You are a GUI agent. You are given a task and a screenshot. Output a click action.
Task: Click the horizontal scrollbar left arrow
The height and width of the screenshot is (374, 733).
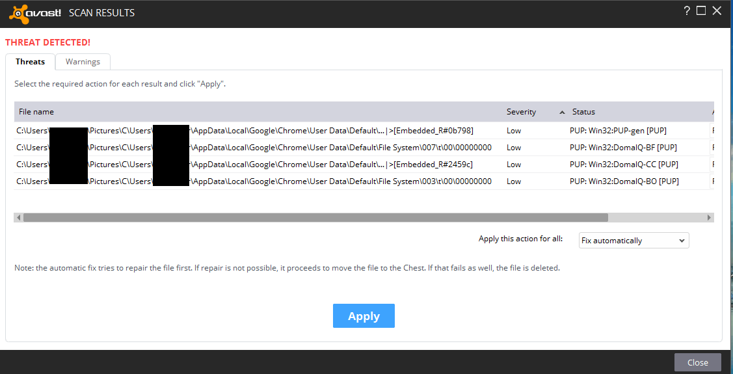coord(18,217)
